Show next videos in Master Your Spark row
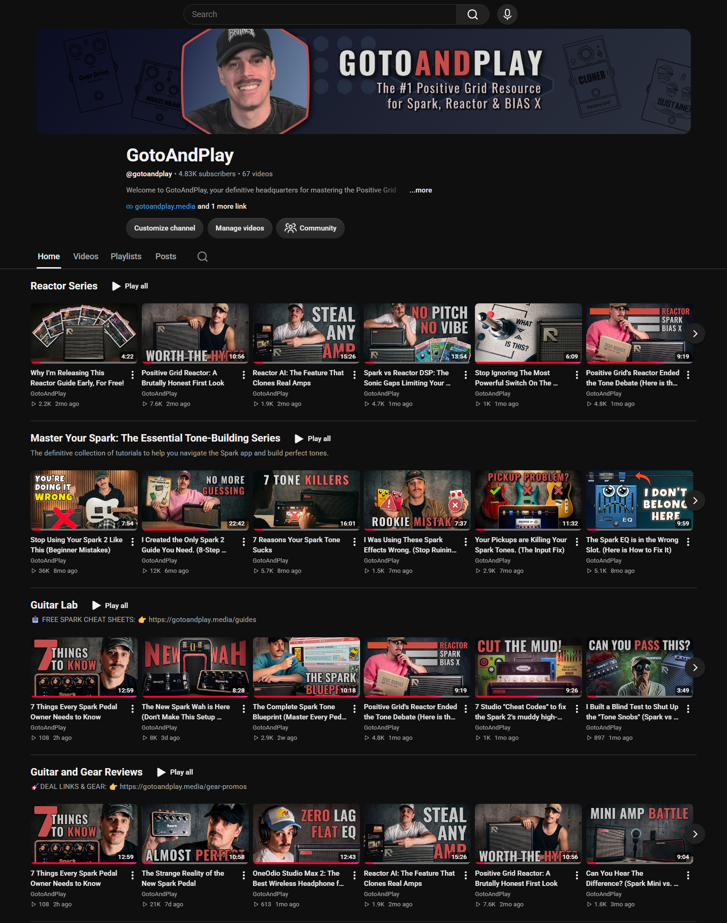 (695, 500)
